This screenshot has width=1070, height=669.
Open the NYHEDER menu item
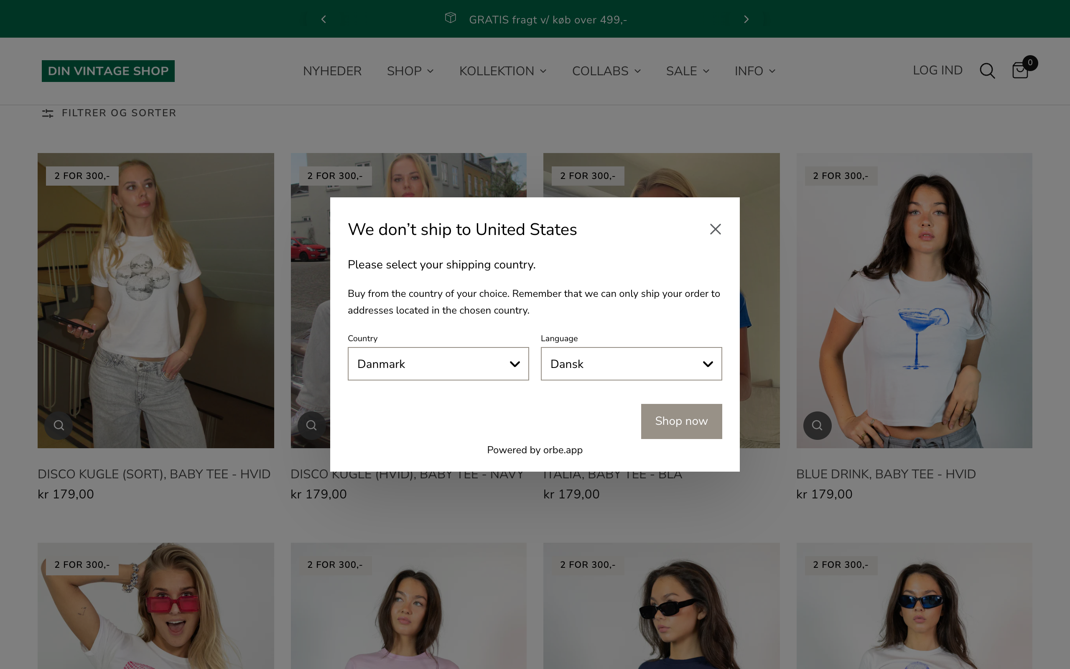332,71
